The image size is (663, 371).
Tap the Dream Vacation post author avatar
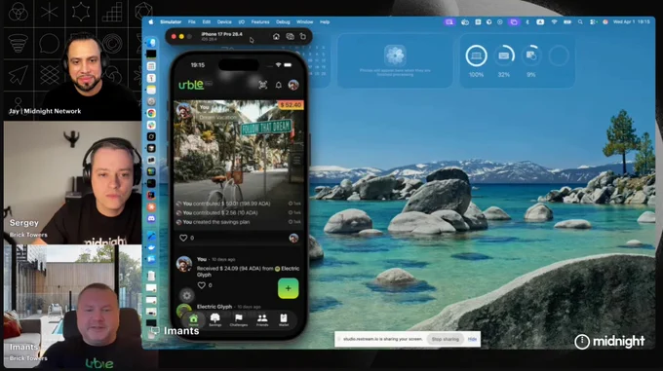[183, 111]
